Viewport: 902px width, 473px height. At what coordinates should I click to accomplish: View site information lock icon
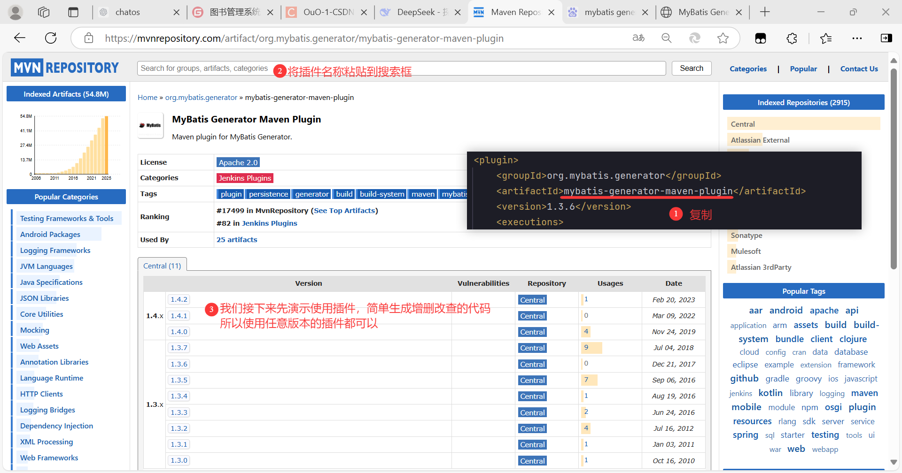(89, 38)
